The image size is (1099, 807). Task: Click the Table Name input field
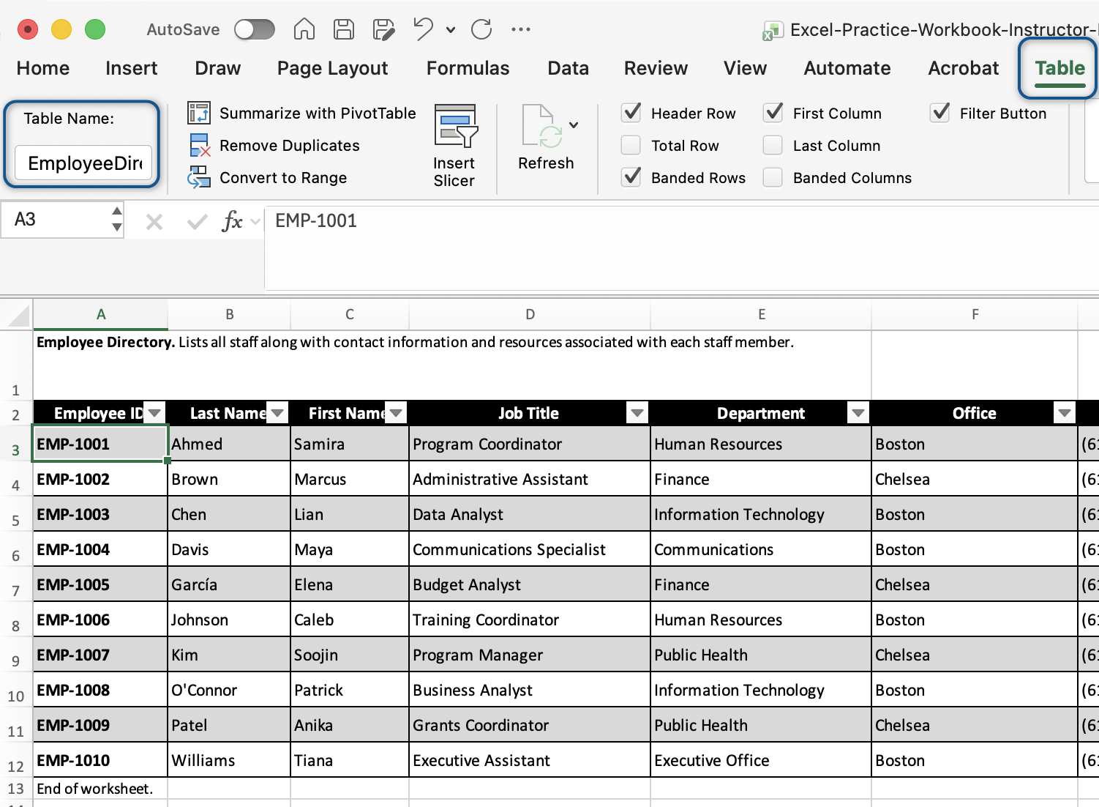[x=83, y=163]
